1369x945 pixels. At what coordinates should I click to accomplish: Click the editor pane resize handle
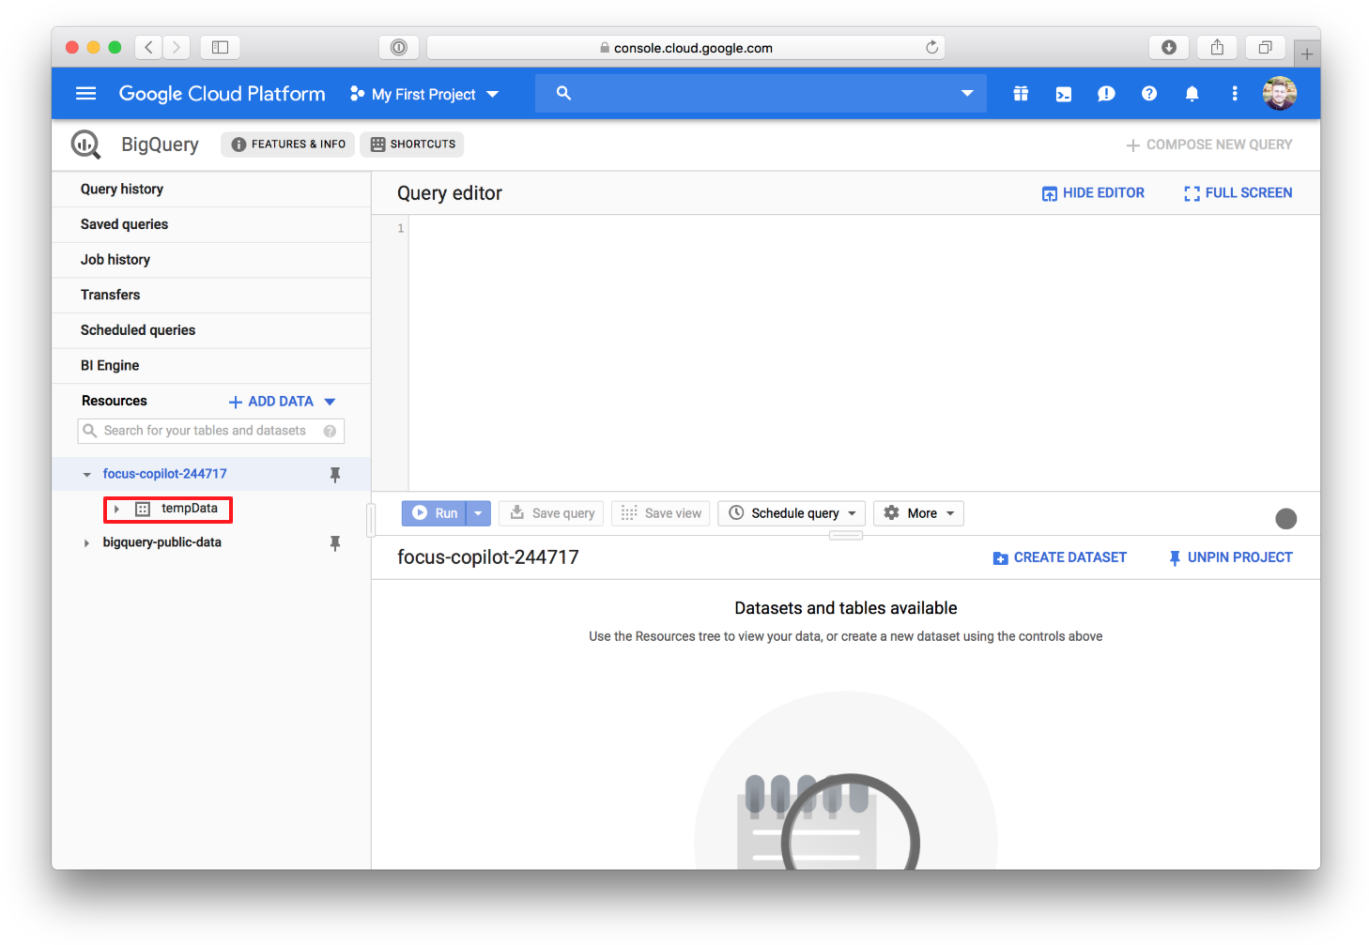(x=846, y=536)
